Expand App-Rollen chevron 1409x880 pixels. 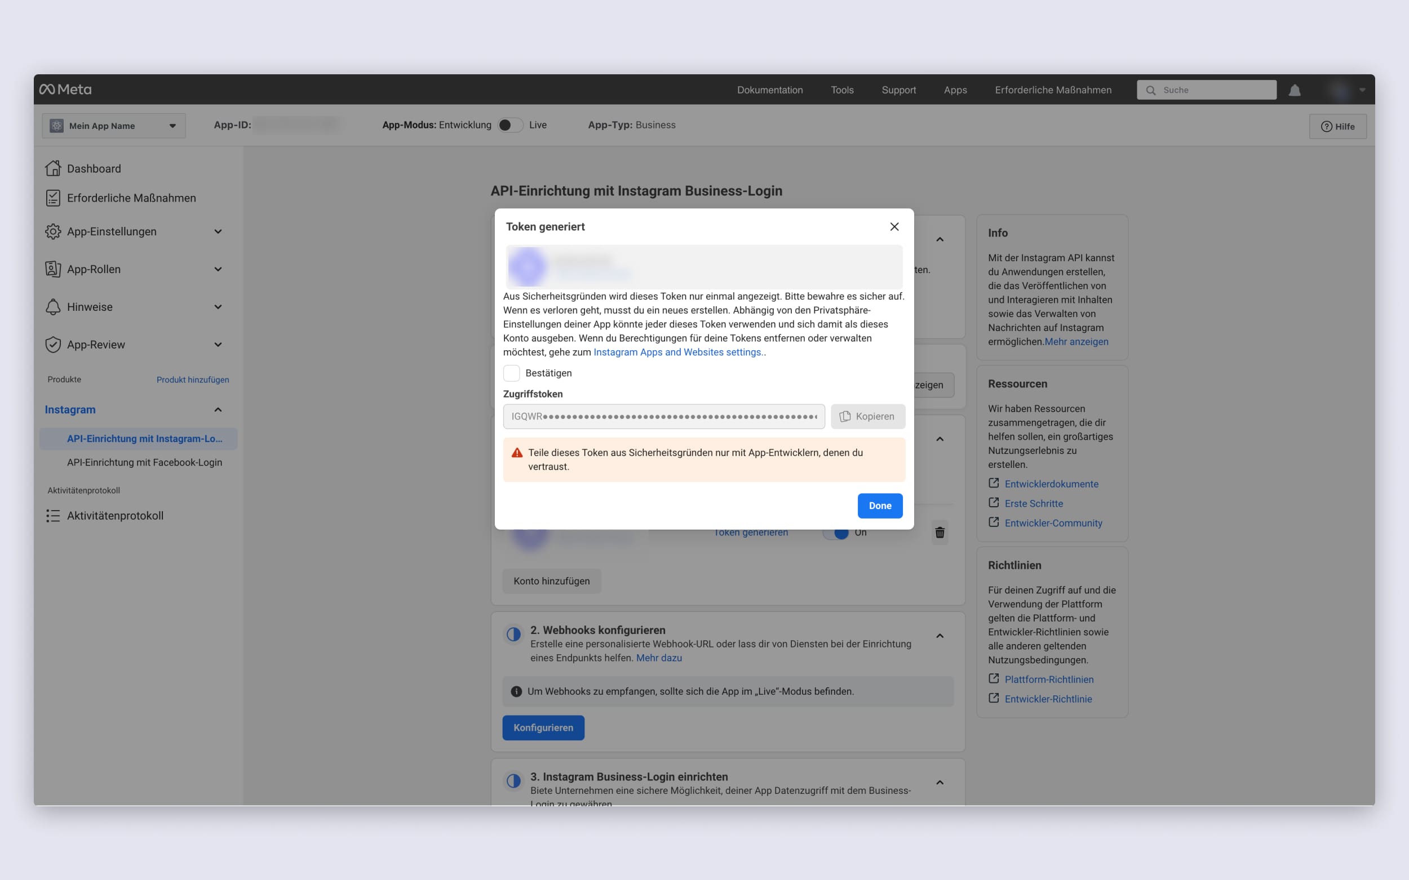click(x=218, y=269)
